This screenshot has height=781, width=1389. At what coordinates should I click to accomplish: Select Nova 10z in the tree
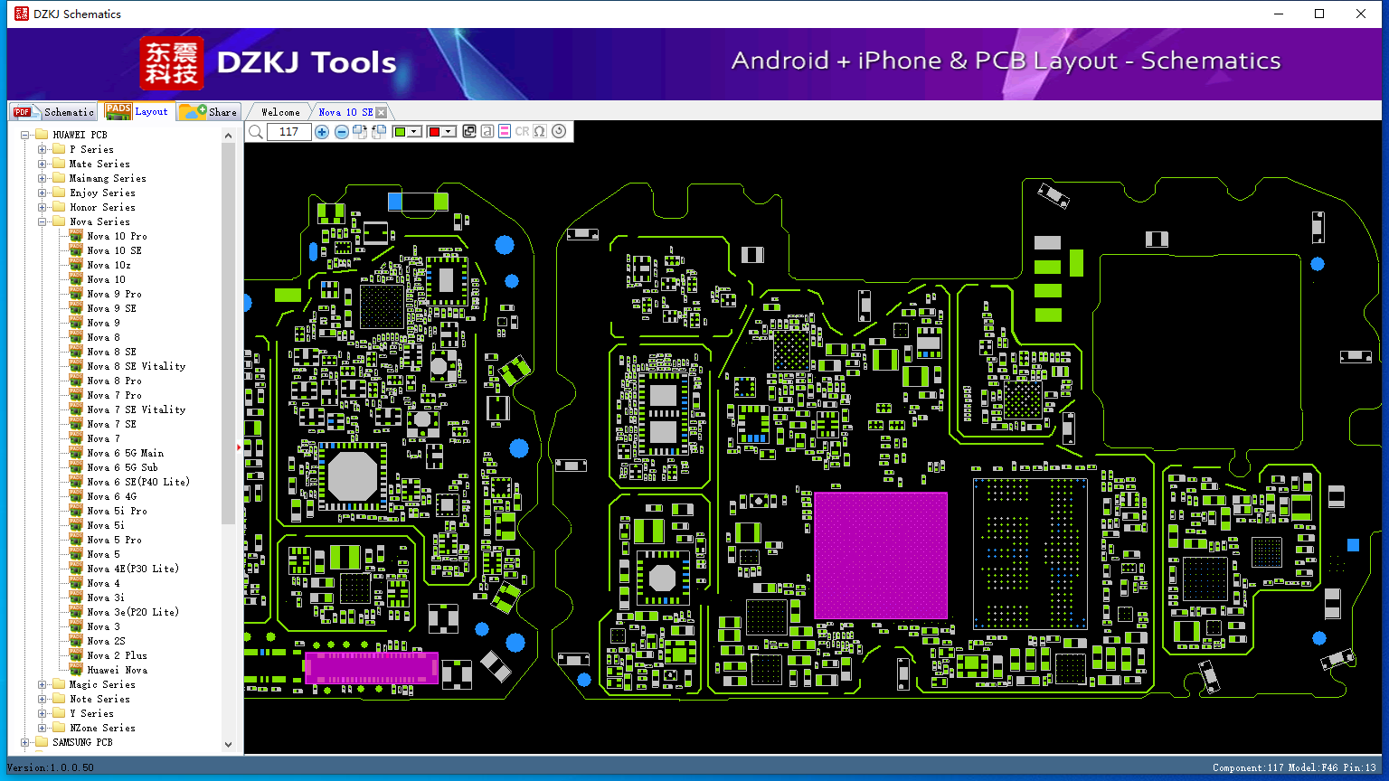(x=109, y=265)
